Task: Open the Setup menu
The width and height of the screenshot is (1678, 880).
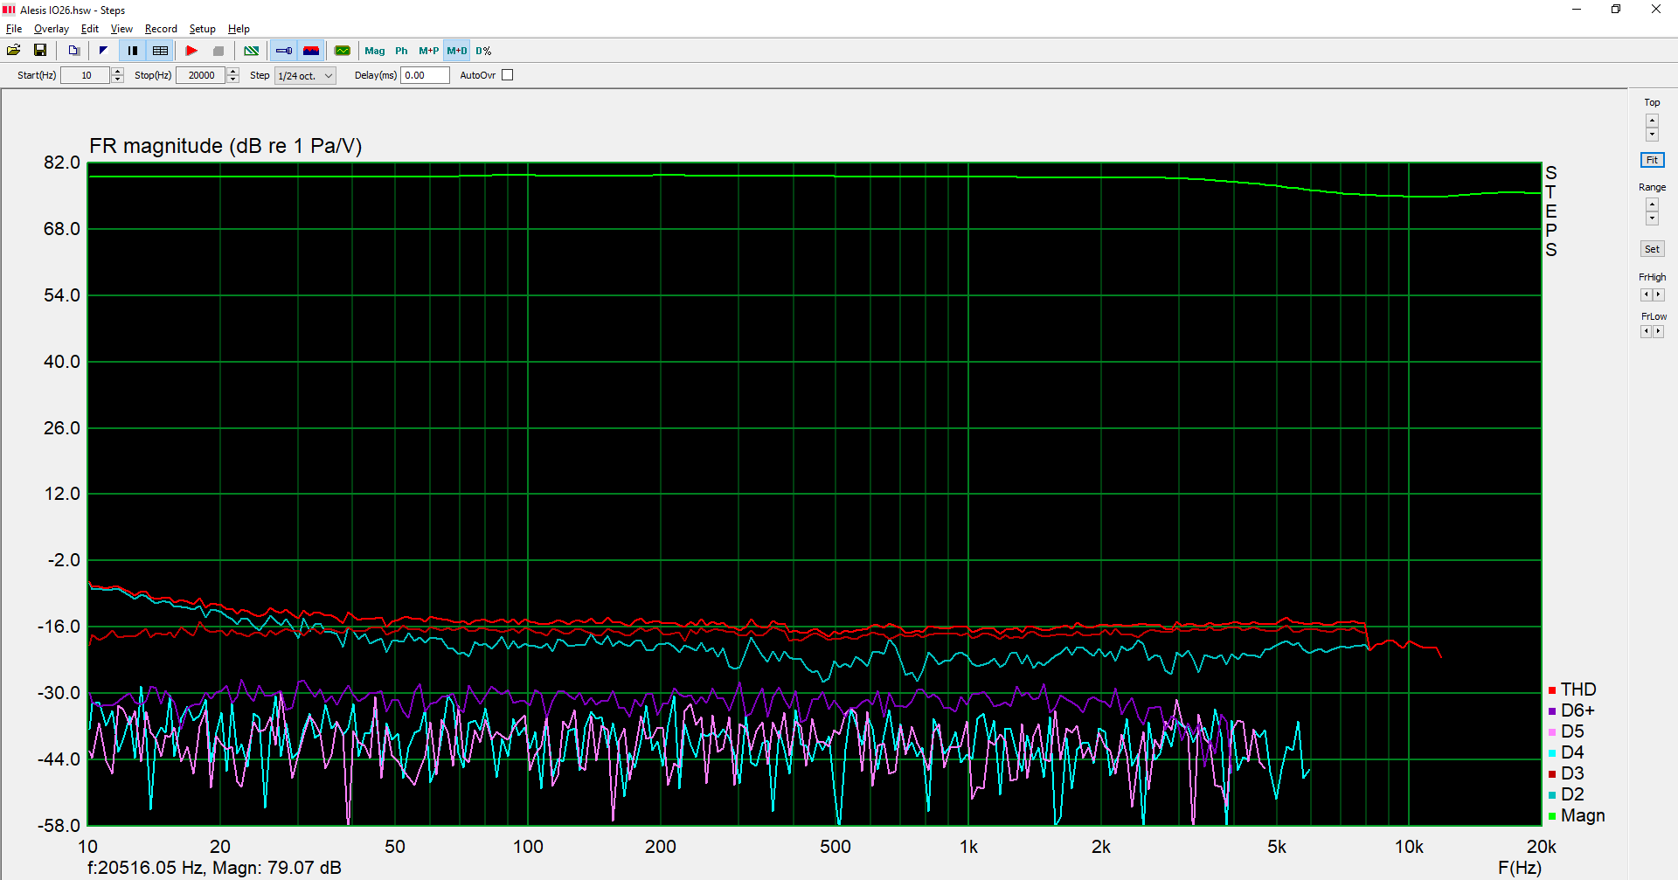Action: (x=203, y=29)
